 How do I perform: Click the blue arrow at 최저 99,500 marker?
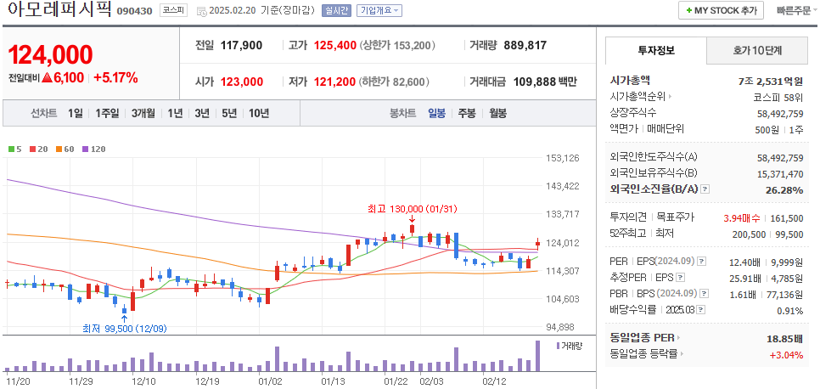coord(124,319)
